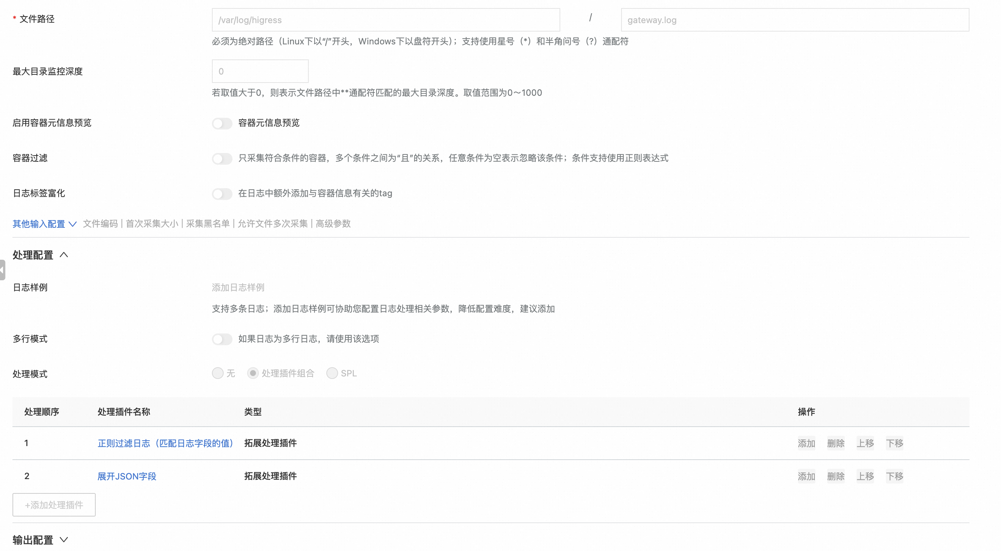Move the regex filter plugin down
The image size is (1001, 551).
point(895,443)
